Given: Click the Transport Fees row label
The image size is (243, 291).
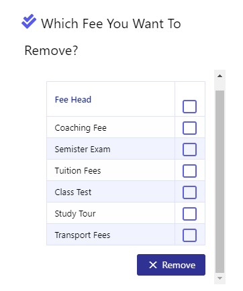Looking at the screenshot, I should tap(83, 235).
